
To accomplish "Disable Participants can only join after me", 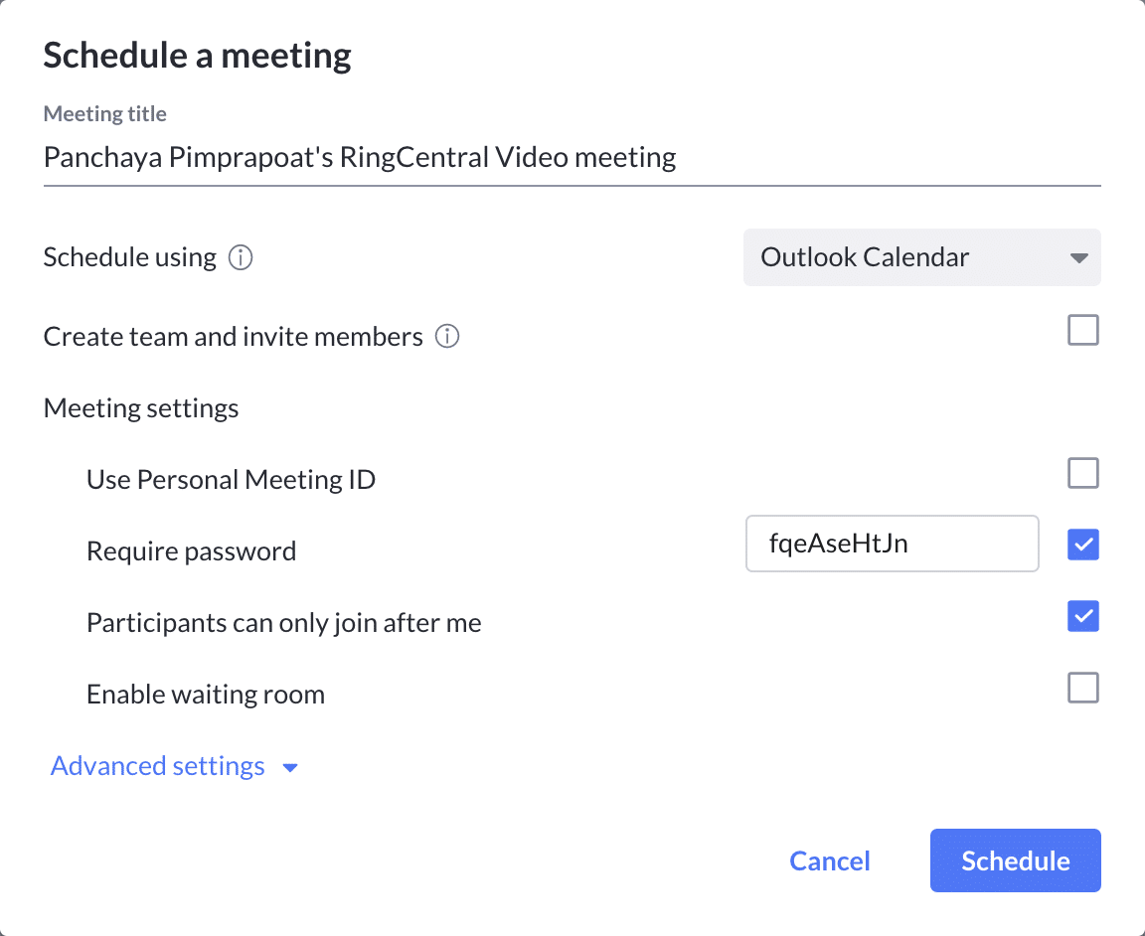I will click(1082, 616).
